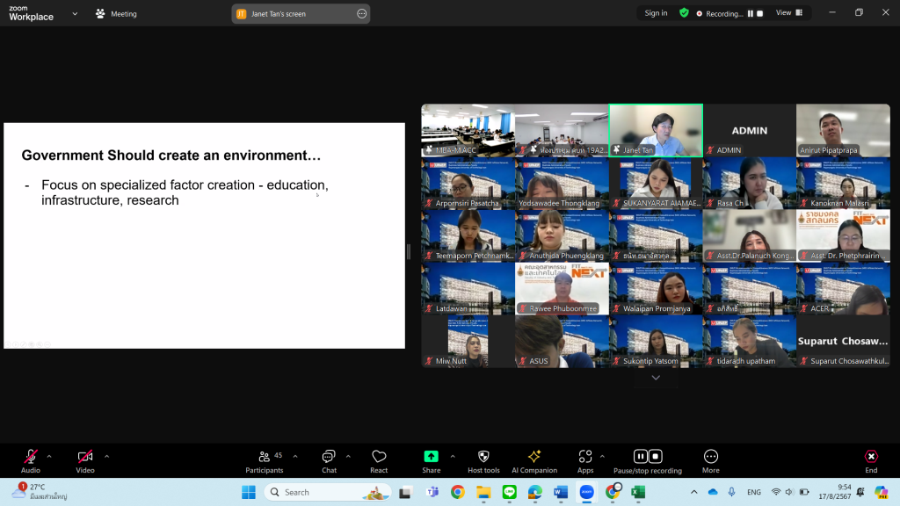The image size is (900, 506).
Task: Turn on camera with Video icon
Action: [x=85, y=457]
